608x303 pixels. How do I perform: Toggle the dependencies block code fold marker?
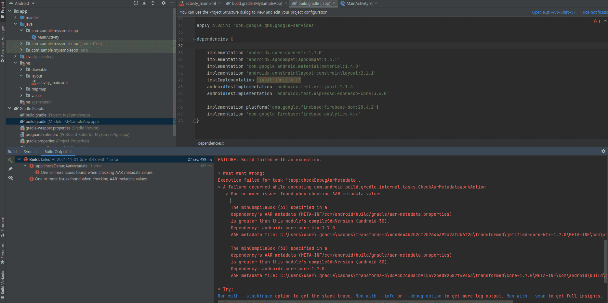tap(195, 39)
